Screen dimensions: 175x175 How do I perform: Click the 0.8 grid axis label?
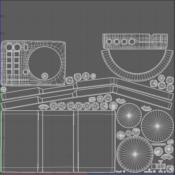click(2, 33)
